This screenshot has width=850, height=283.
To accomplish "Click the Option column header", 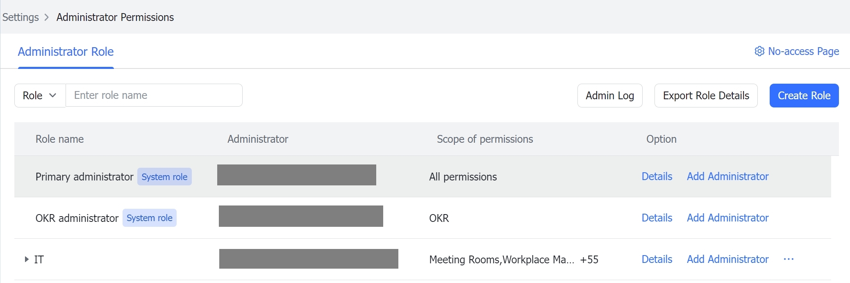I will pyautogui.click(x=661, y=139).
